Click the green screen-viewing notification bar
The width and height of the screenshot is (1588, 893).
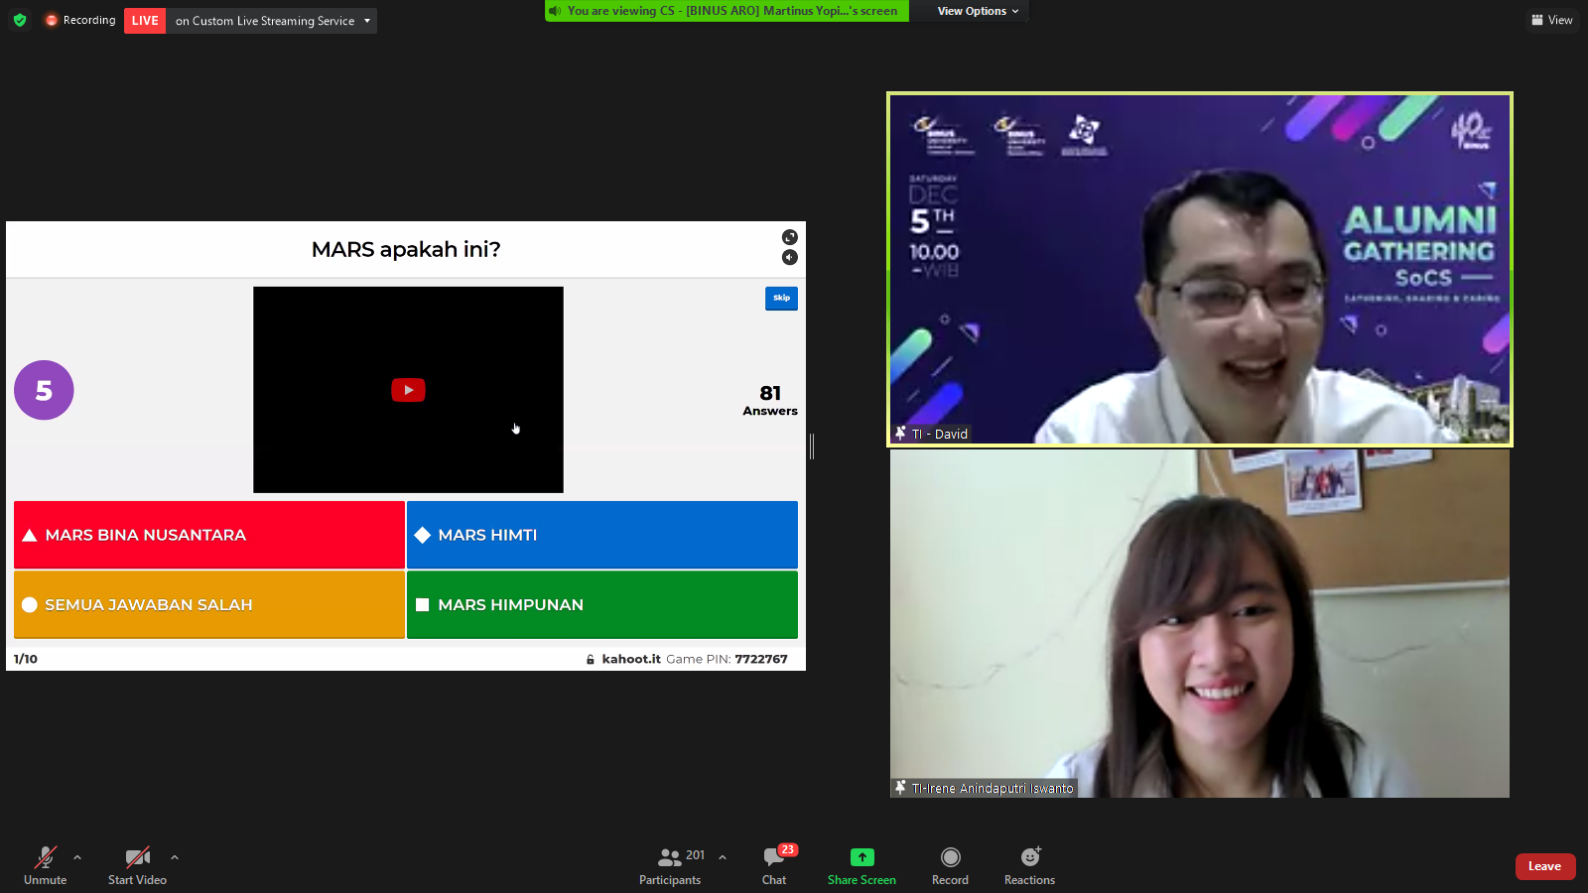click(x=727, y=11)
